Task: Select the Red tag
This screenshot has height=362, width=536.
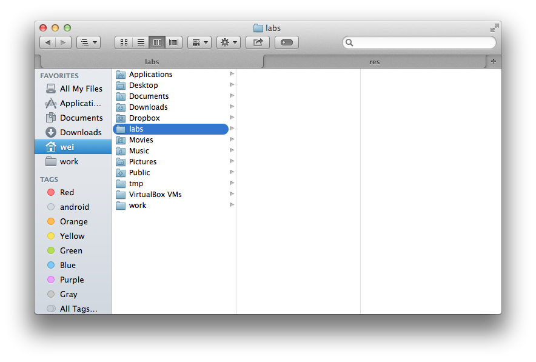Action: click(x=73, y=192)
